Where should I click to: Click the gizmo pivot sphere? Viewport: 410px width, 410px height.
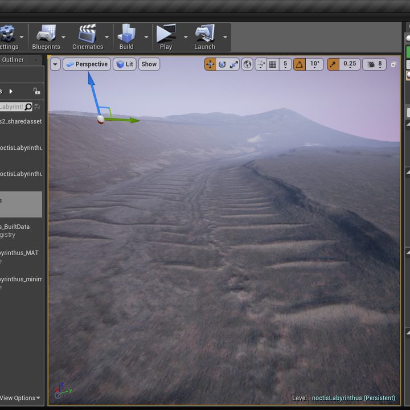(x=101, y=120)
